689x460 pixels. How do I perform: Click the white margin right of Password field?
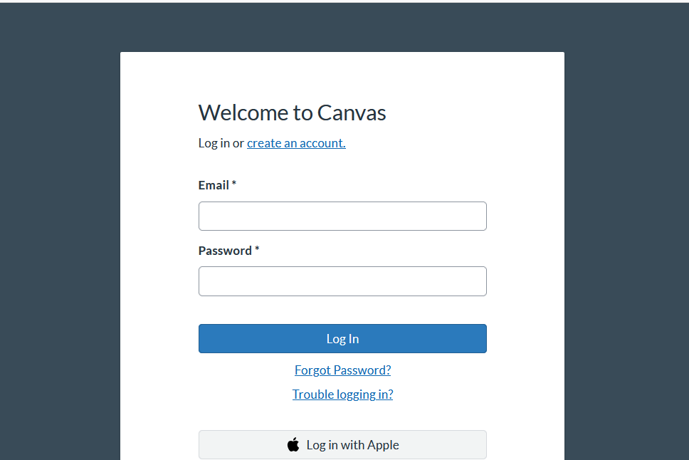tap(525, 281)
